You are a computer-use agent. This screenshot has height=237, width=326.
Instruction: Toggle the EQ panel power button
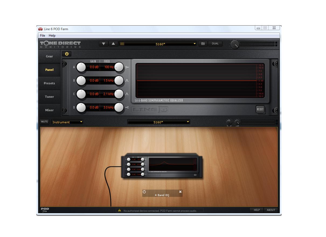tap(67, 54)
